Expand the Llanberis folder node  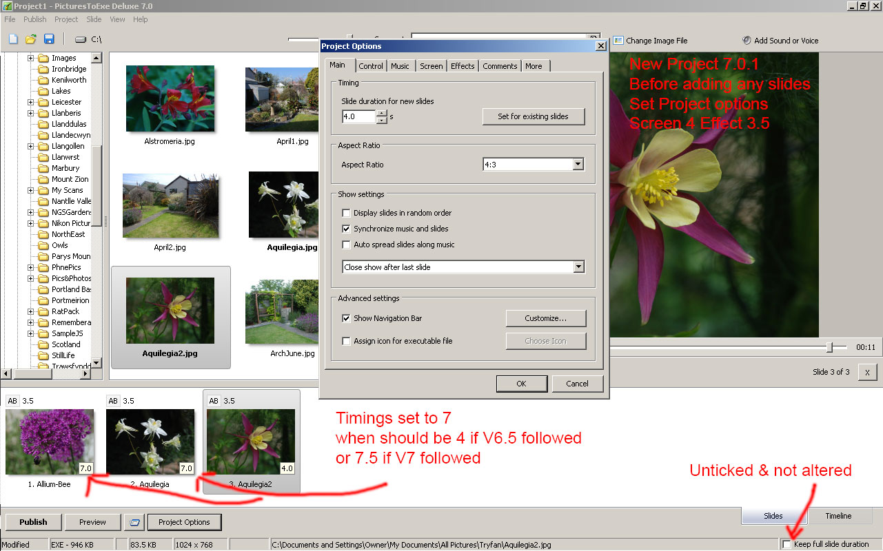click(x=31, y=113)
